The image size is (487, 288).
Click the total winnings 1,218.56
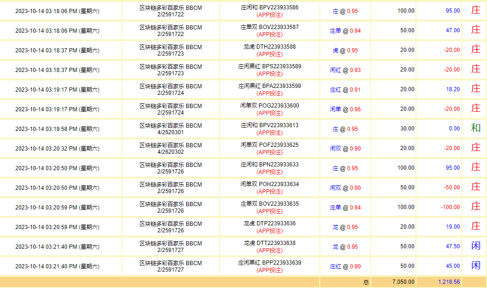(x=449, y=282)
